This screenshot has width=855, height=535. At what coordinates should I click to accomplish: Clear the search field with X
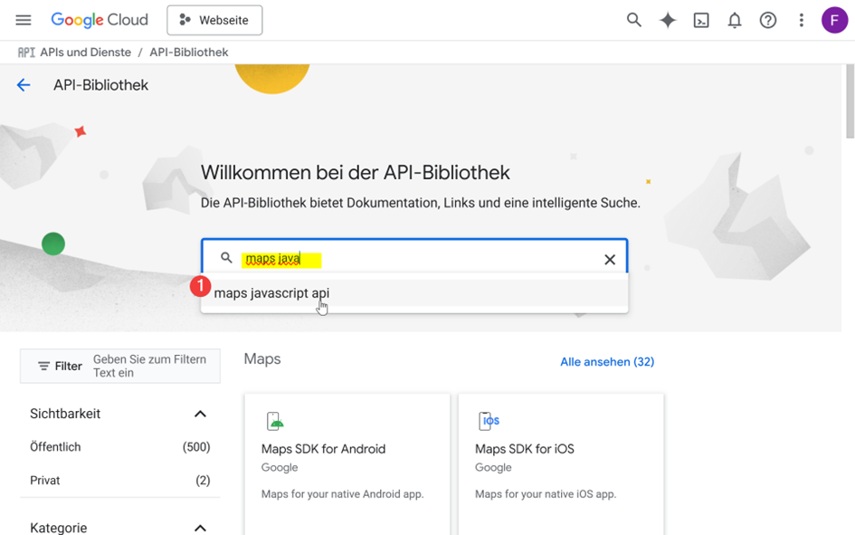coord(610,260)
